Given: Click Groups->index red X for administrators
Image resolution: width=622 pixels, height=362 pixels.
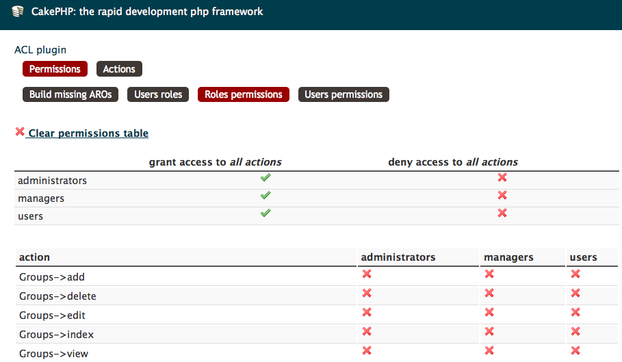Looking at the screenshot, I should 367,331.
